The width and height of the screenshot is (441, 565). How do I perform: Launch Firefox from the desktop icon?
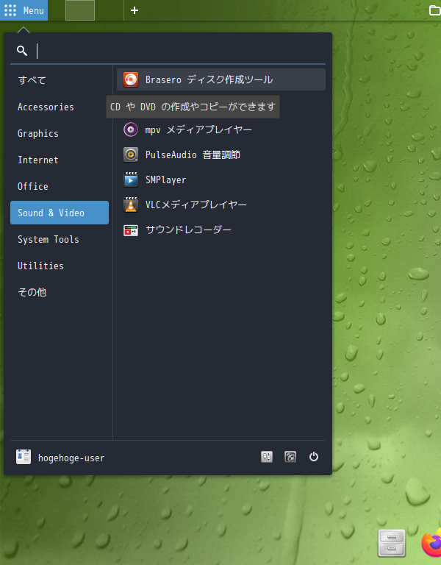coord(431,543)
